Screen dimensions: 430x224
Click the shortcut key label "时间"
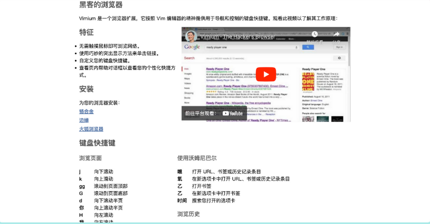(x=182, y=201)
